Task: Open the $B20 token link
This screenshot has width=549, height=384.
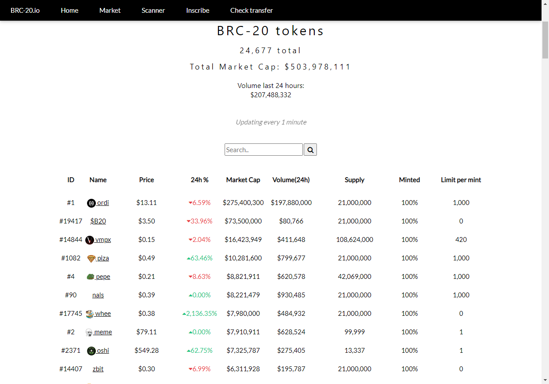Action: [x=98, y=221]
